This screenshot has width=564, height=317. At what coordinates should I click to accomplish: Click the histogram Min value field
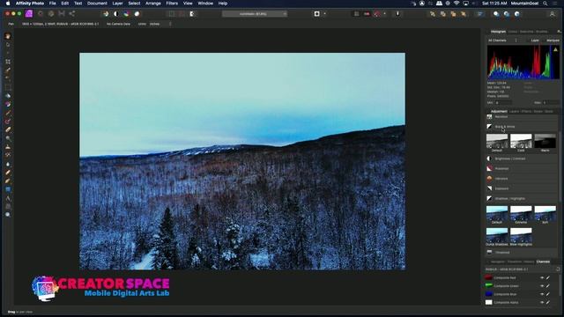[503, 103]
